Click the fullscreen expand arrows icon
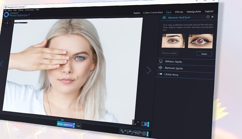This screenshot has height=139, width=242. [136, 123]
